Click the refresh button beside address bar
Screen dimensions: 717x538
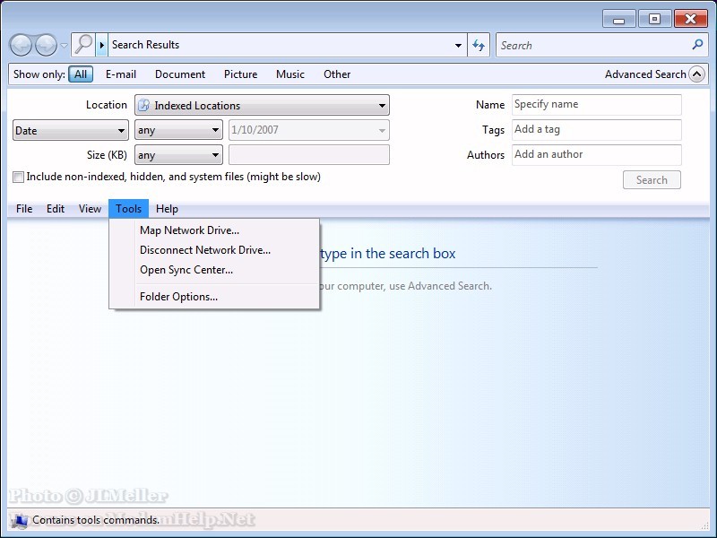pyautogui.click(x=479, y=45)
